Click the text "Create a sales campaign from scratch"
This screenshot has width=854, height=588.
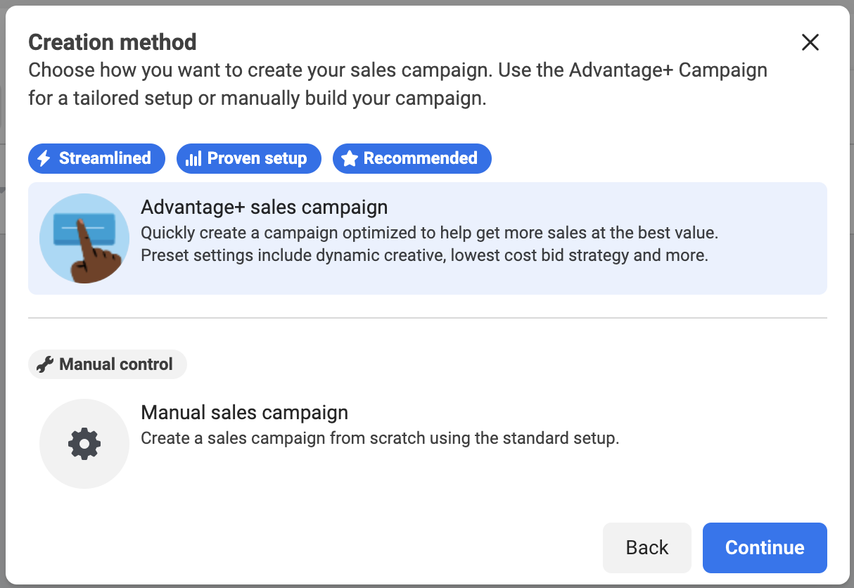(283, 439)
